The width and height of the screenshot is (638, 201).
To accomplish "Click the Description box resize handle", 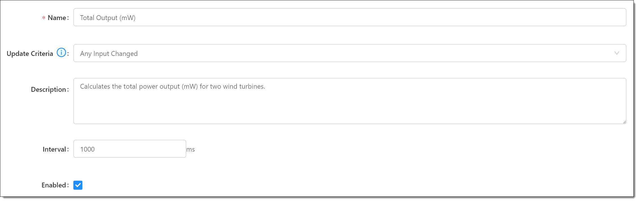I will [624, 122].
